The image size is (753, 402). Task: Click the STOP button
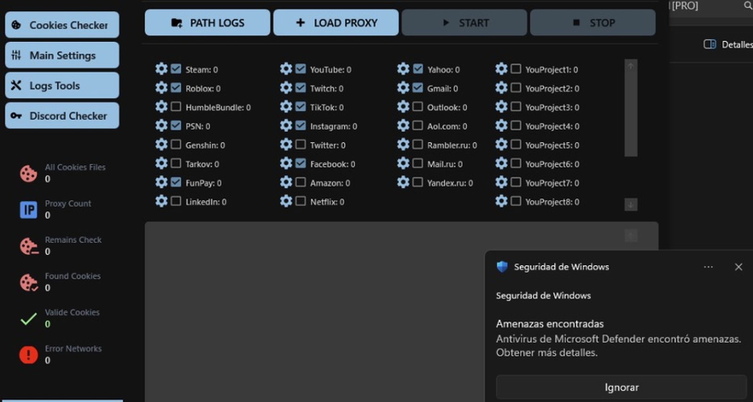(593, 23)
